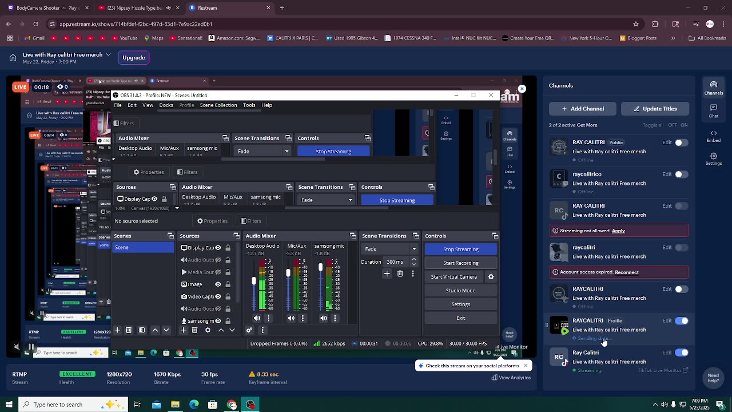
Task: Open the samsong mic three-dot options menu
Action: click(x=335, y=318)
